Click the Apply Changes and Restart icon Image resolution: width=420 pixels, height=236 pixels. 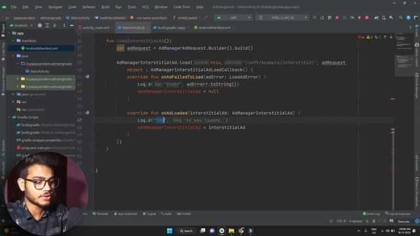coord(322,18)
